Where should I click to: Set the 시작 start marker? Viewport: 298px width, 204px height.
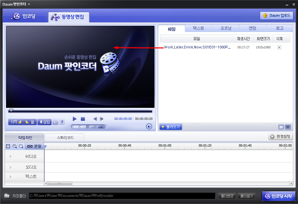tap(16, 122)
